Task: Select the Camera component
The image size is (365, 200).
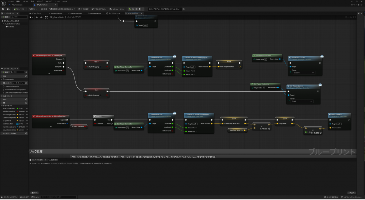Action: (10, 27)
